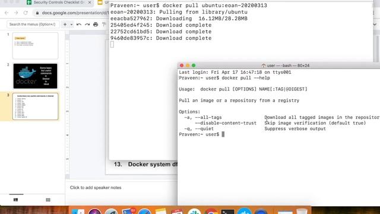Click the 'Options:' heading in Terminal
The width and height of the screenshot is (380, 214).
[189, 112]
